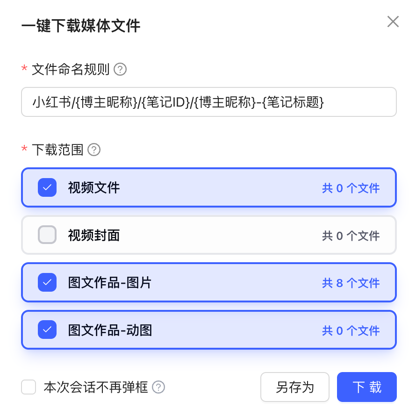Click the dialog title 一键下载媒体文件
416x416 pixels.
click(x=81, y=26)
